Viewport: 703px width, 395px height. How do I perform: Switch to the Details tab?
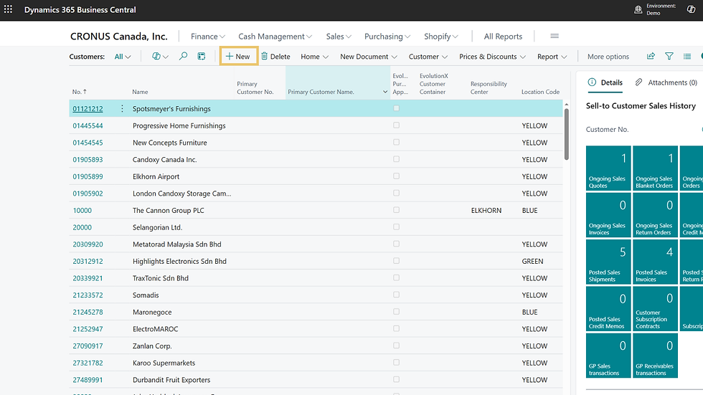(x=605, y=82)
